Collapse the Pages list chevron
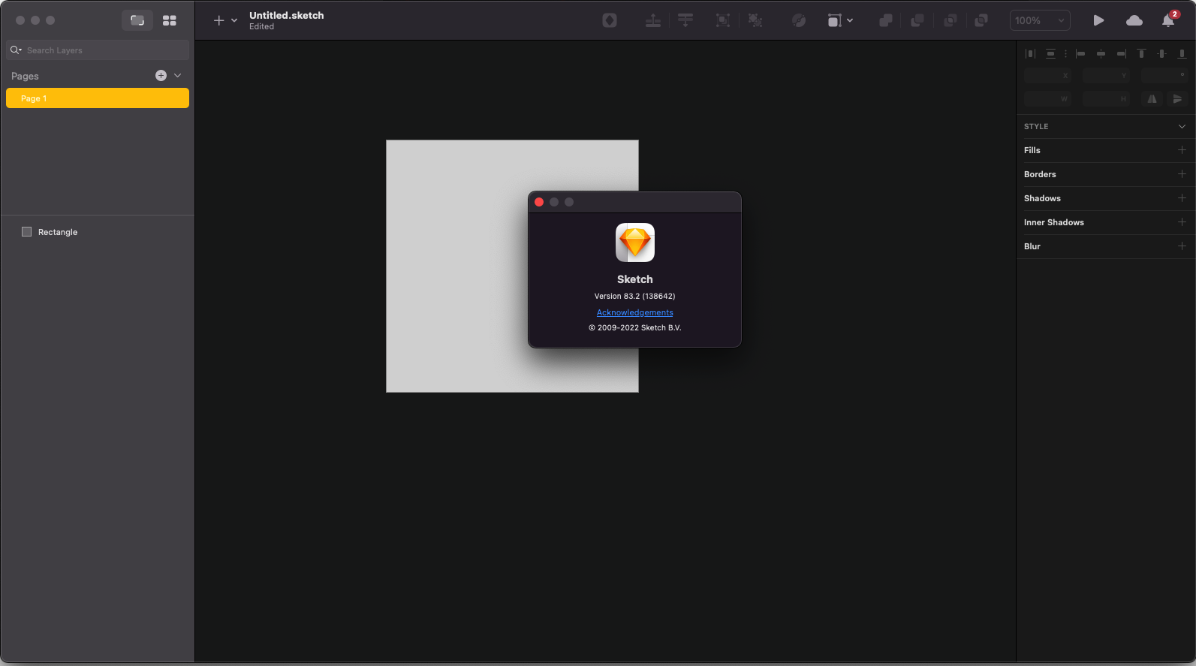Screen dimensions: 1196x666 coord(178,75)
